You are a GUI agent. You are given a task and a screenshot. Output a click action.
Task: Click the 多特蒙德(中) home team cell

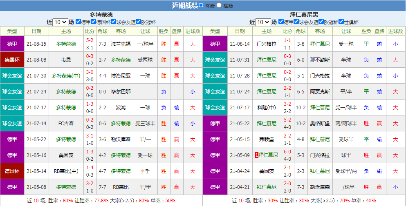click(66, 76)
